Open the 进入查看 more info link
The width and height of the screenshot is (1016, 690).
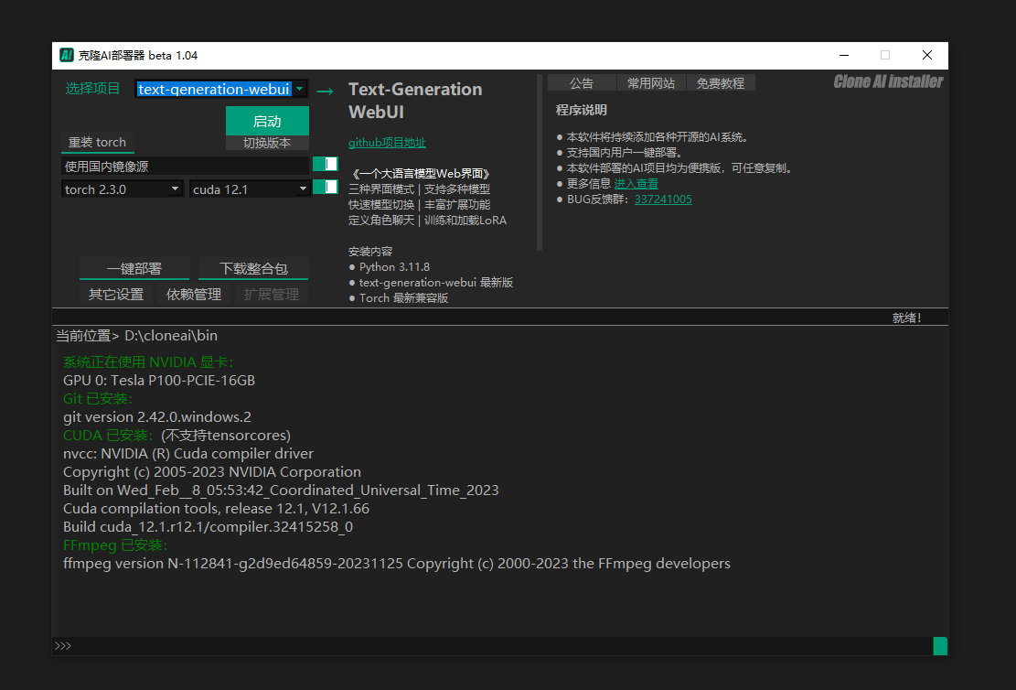click(x=636, y=184)
